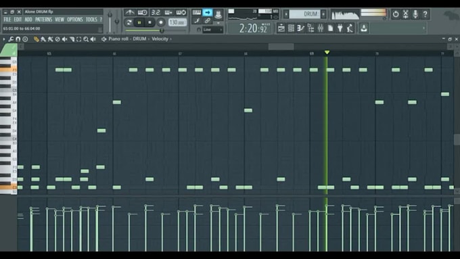Select the Delete tool (circle slash)
The width and height of the screenshot is (460, 259).
(57, 39)
